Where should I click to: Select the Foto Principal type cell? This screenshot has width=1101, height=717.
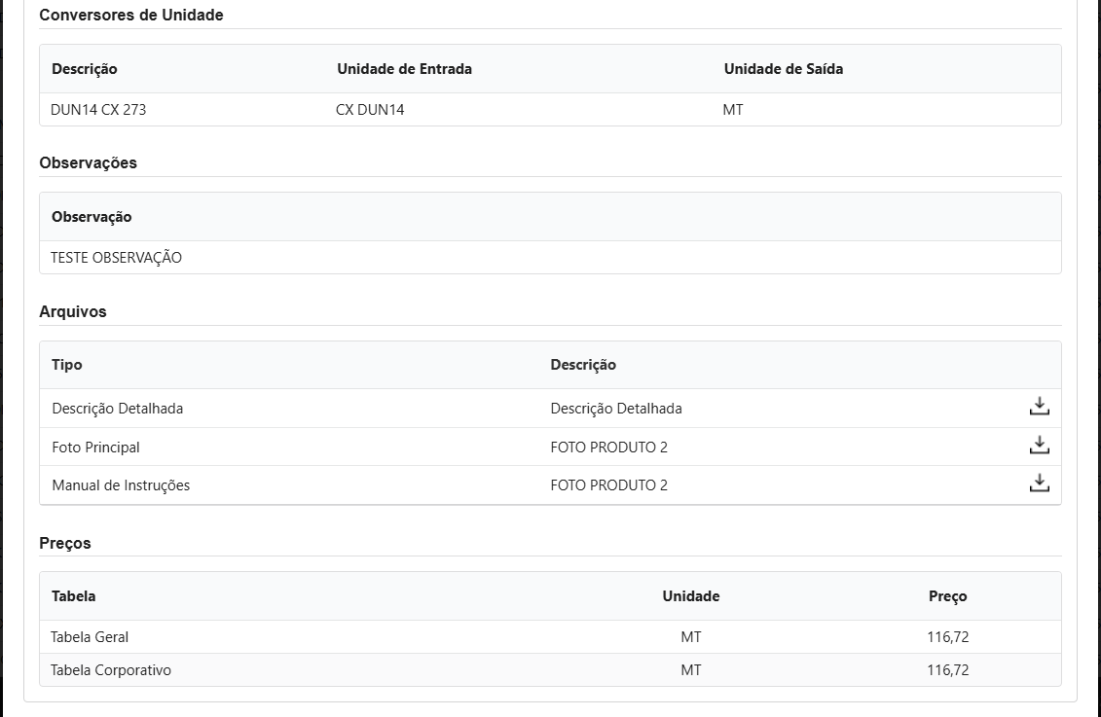coord(95,448)
